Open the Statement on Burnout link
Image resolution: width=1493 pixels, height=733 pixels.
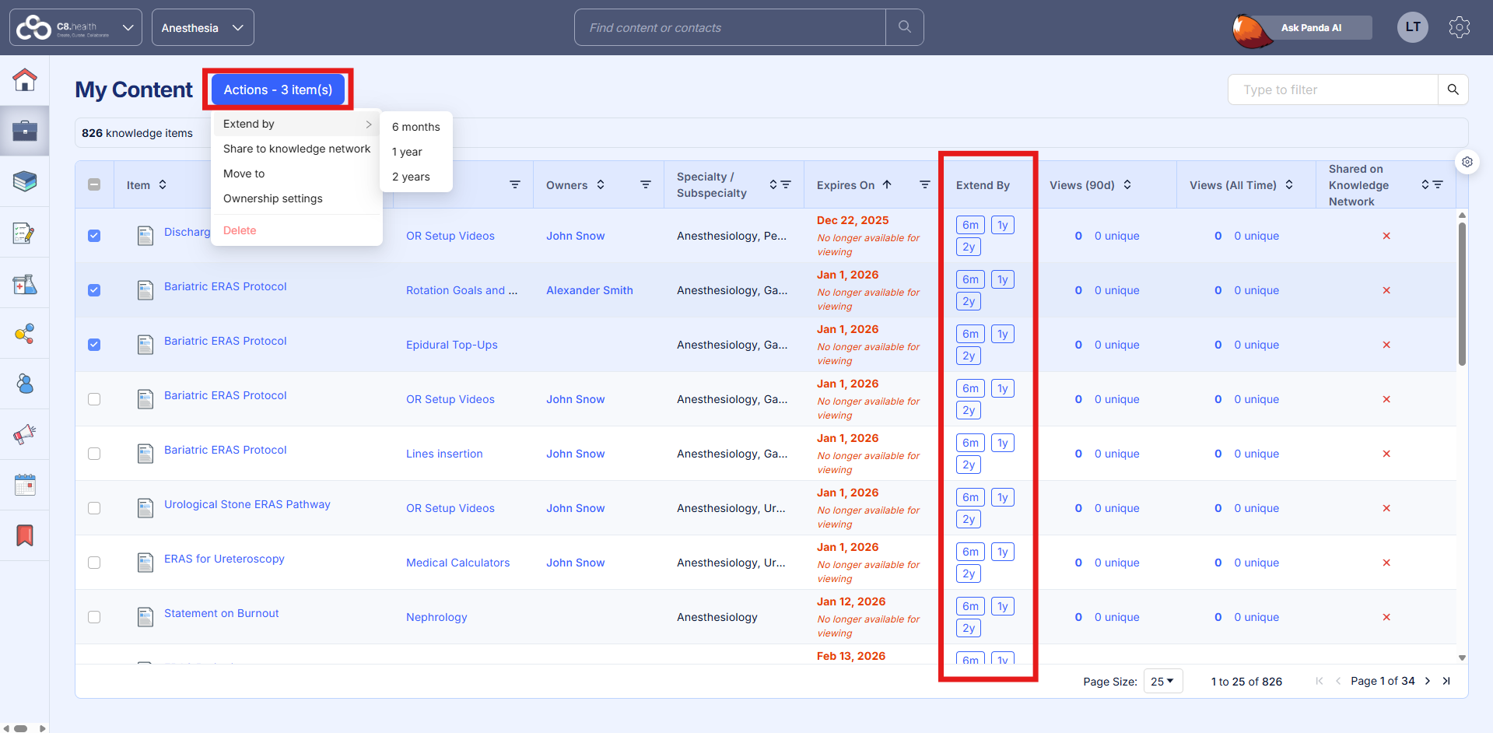coord(221,613)
